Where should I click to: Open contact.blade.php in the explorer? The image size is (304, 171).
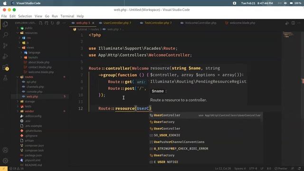40,67
